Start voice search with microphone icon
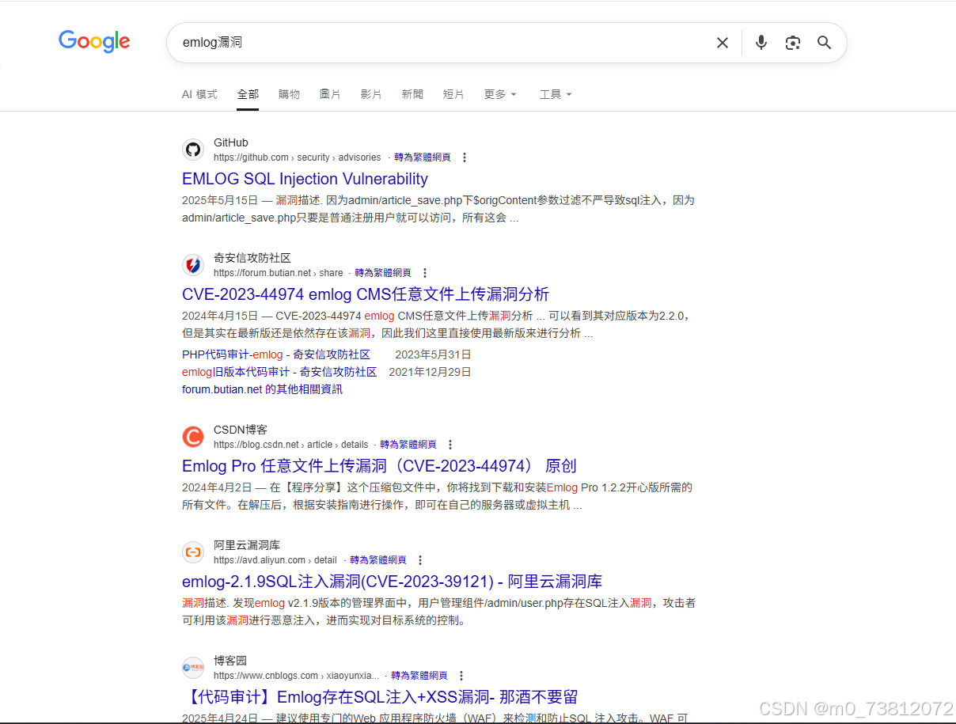Screen dimensions: 956x724 click(761, 43)
